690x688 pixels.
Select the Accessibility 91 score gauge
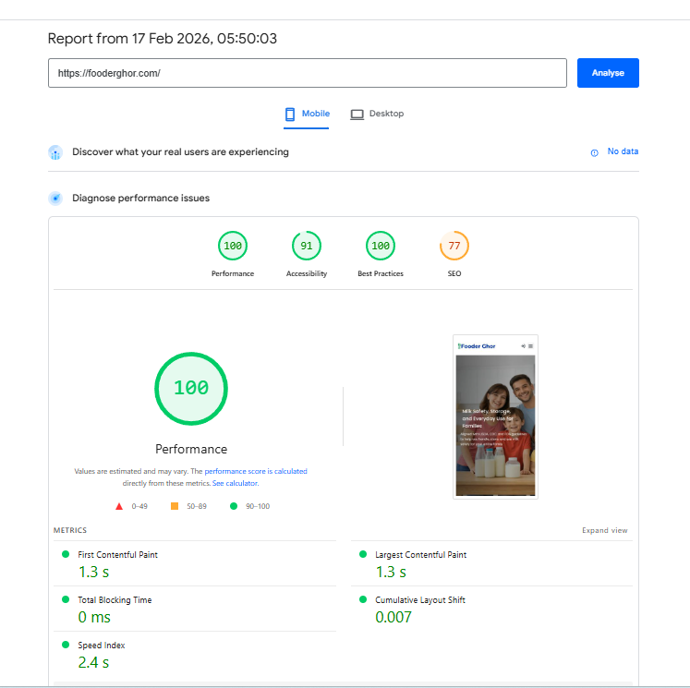[307, 246]
